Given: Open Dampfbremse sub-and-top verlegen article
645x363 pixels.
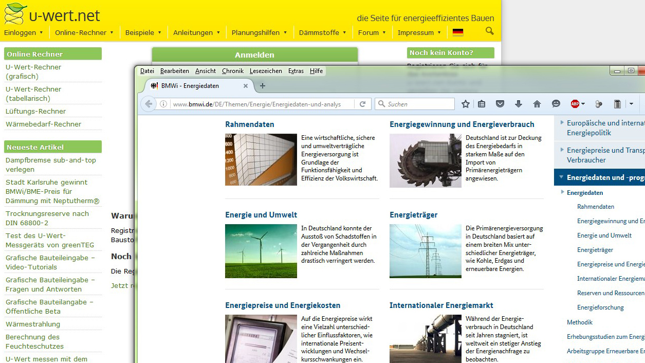Looking at the screenshot, I should 51,165.
